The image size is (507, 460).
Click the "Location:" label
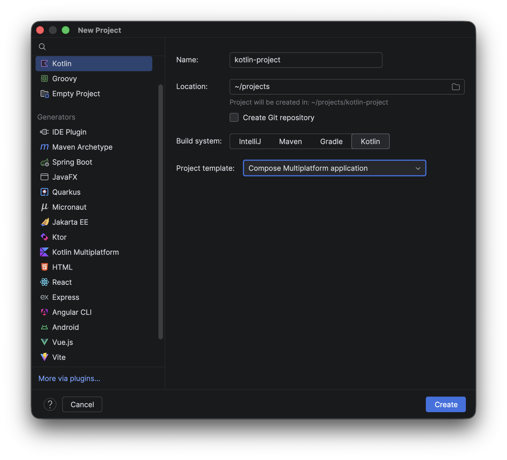click(x=192, y=86)
